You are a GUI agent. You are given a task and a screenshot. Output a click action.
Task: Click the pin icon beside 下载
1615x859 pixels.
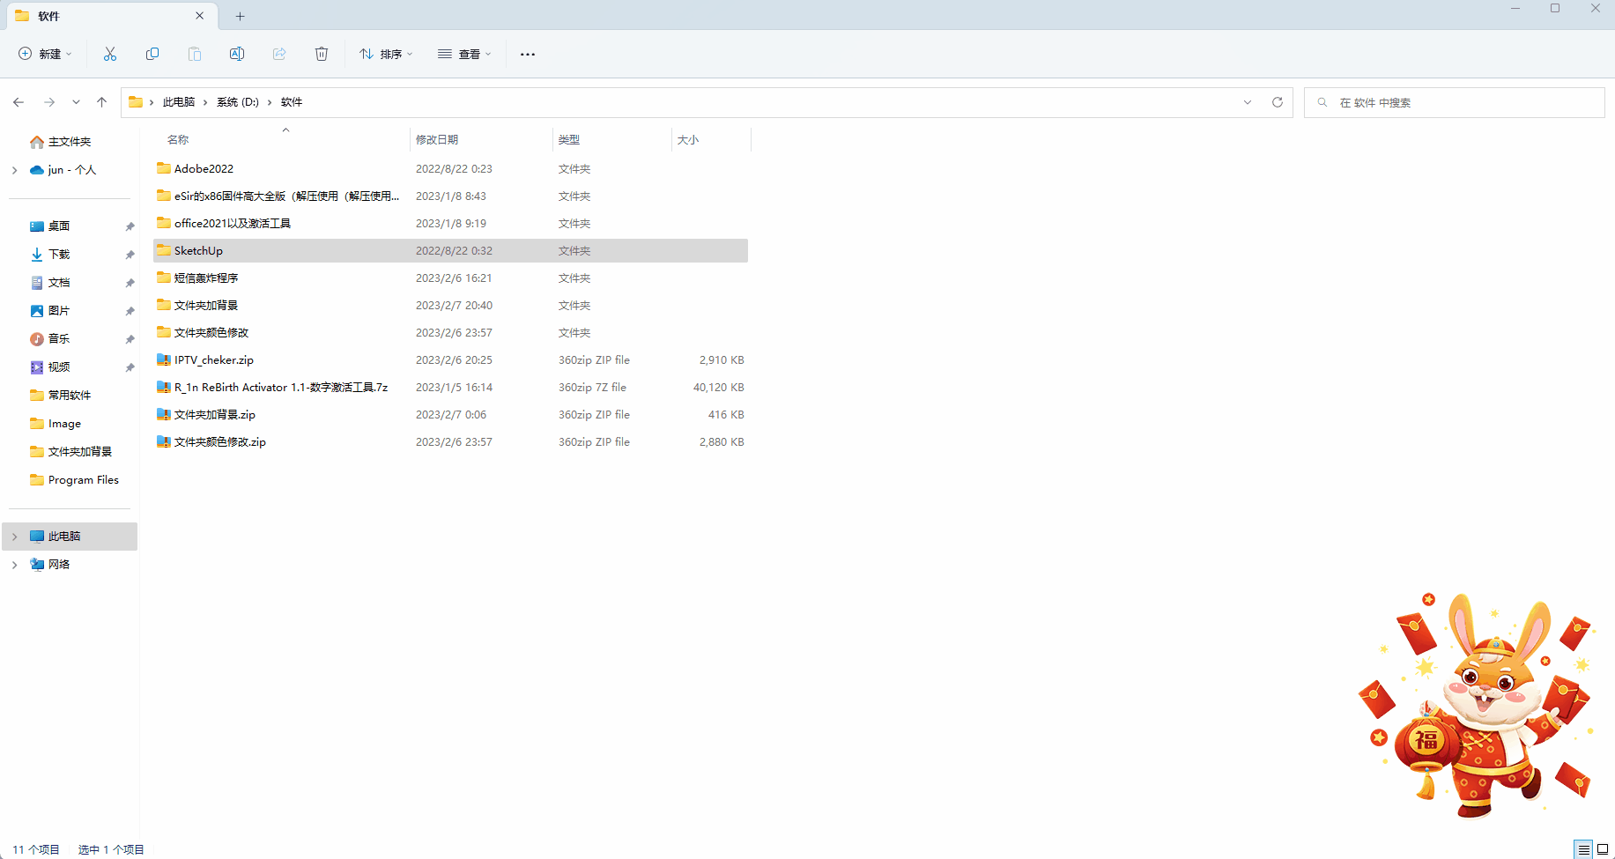coord(130,255)
